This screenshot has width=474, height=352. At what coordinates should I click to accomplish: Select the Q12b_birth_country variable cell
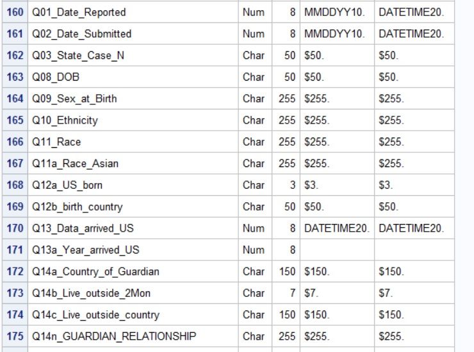(x=78, y=207)
